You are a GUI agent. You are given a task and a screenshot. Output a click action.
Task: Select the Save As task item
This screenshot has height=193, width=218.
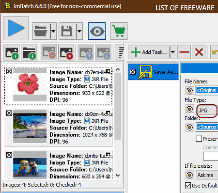click(x=154, y=72)
